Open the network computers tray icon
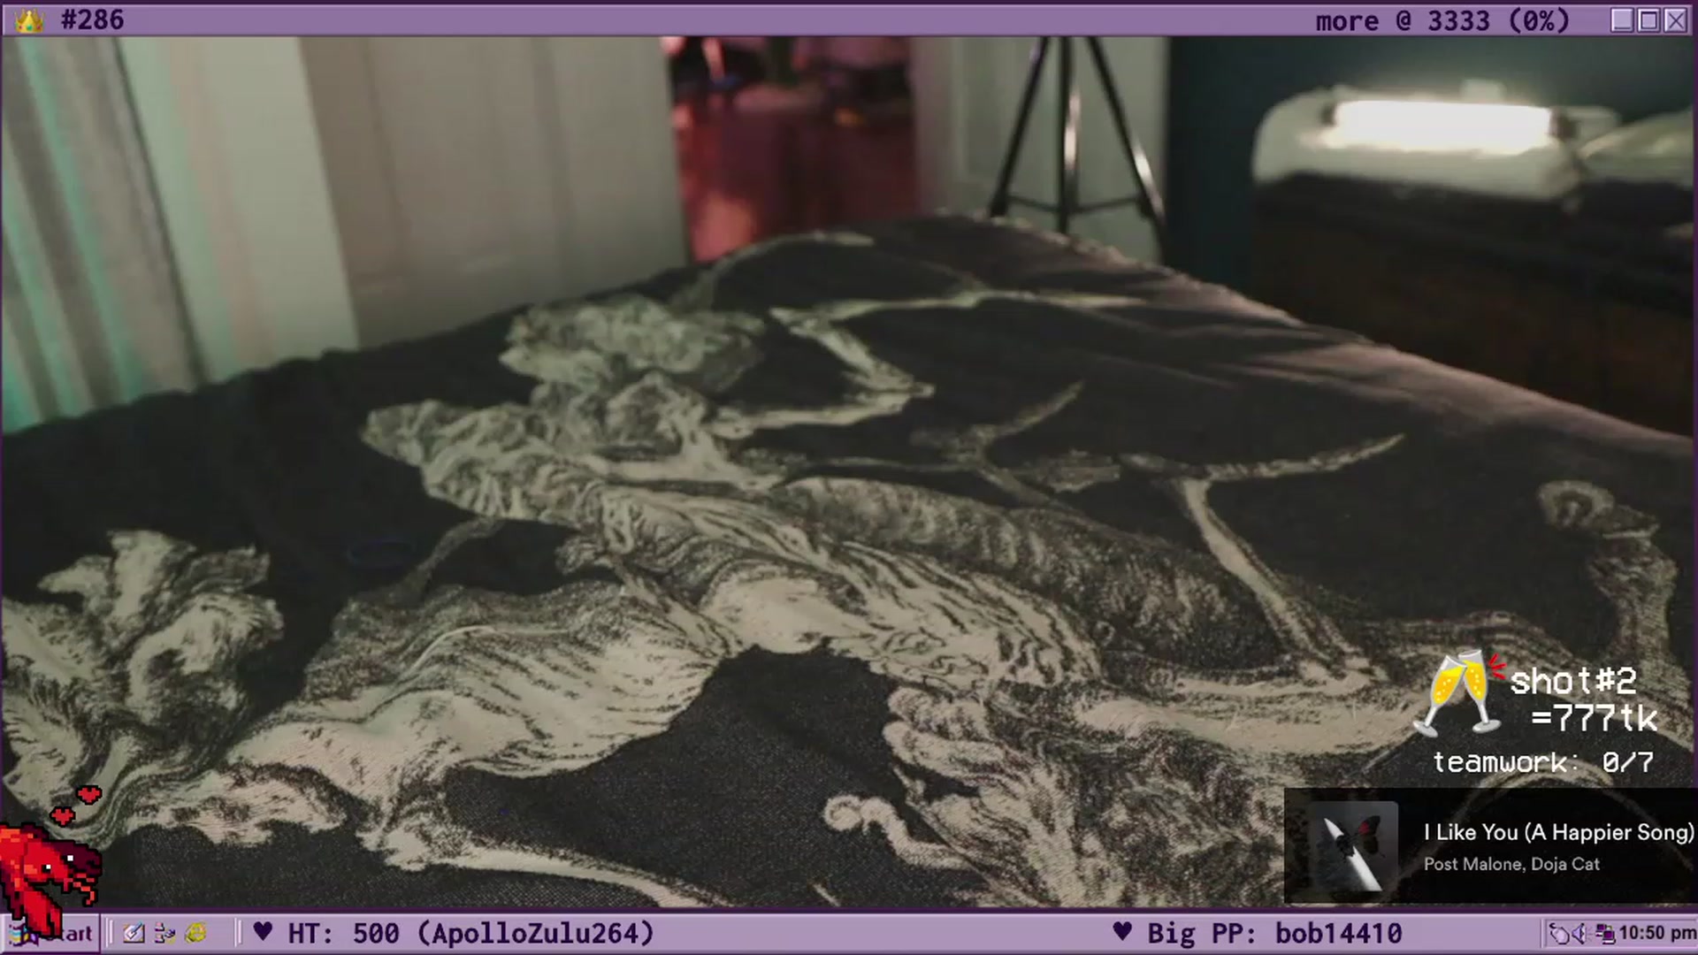Image resolution: width=1698 pixels, height=955 pixels. pos(1605,934)
